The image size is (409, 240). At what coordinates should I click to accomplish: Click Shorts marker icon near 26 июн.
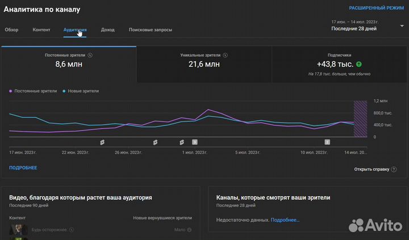pos(155,142)
